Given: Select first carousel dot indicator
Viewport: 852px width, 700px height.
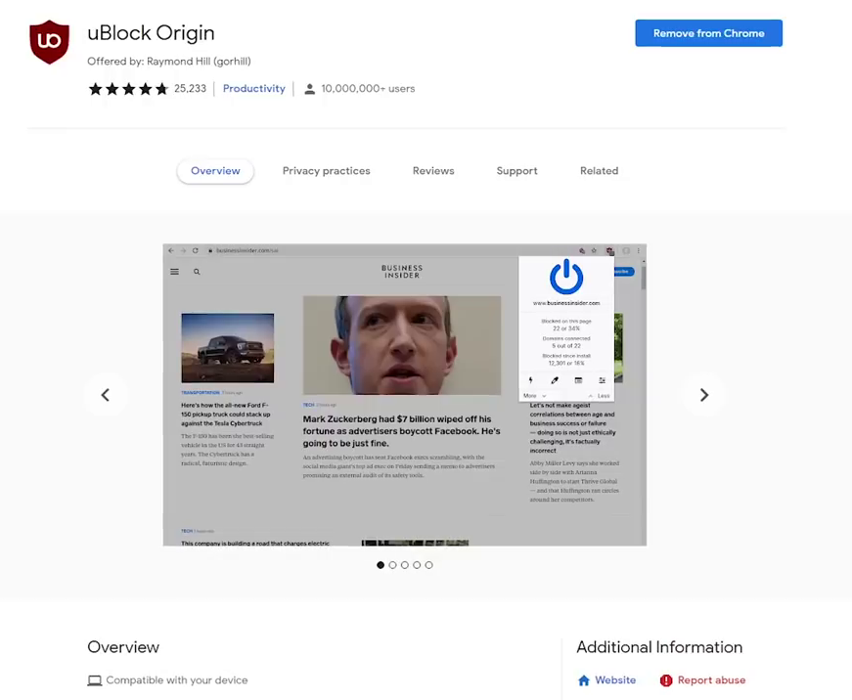Looking at the screenshot, I should coord(381,565).
